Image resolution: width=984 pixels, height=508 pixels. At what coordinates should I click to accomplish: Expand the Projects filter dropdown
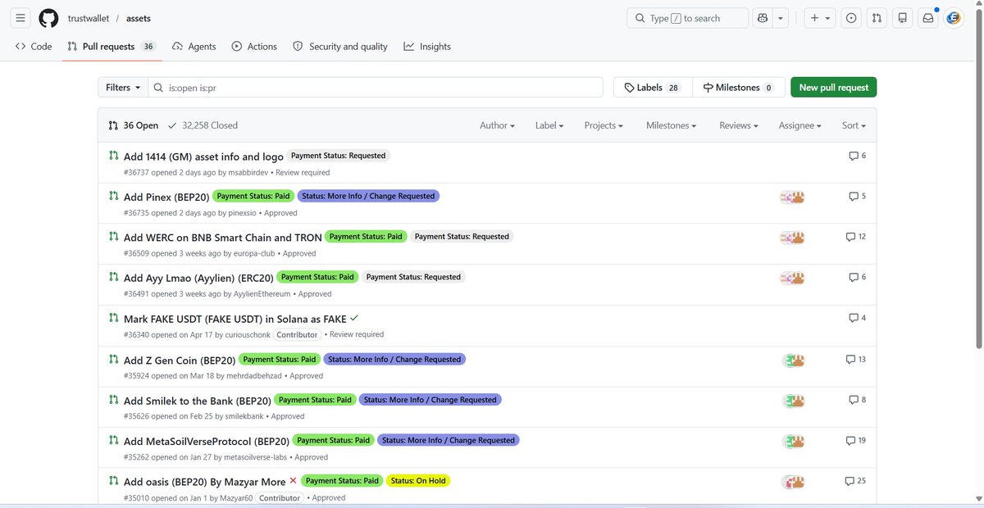tap(604, 125)
